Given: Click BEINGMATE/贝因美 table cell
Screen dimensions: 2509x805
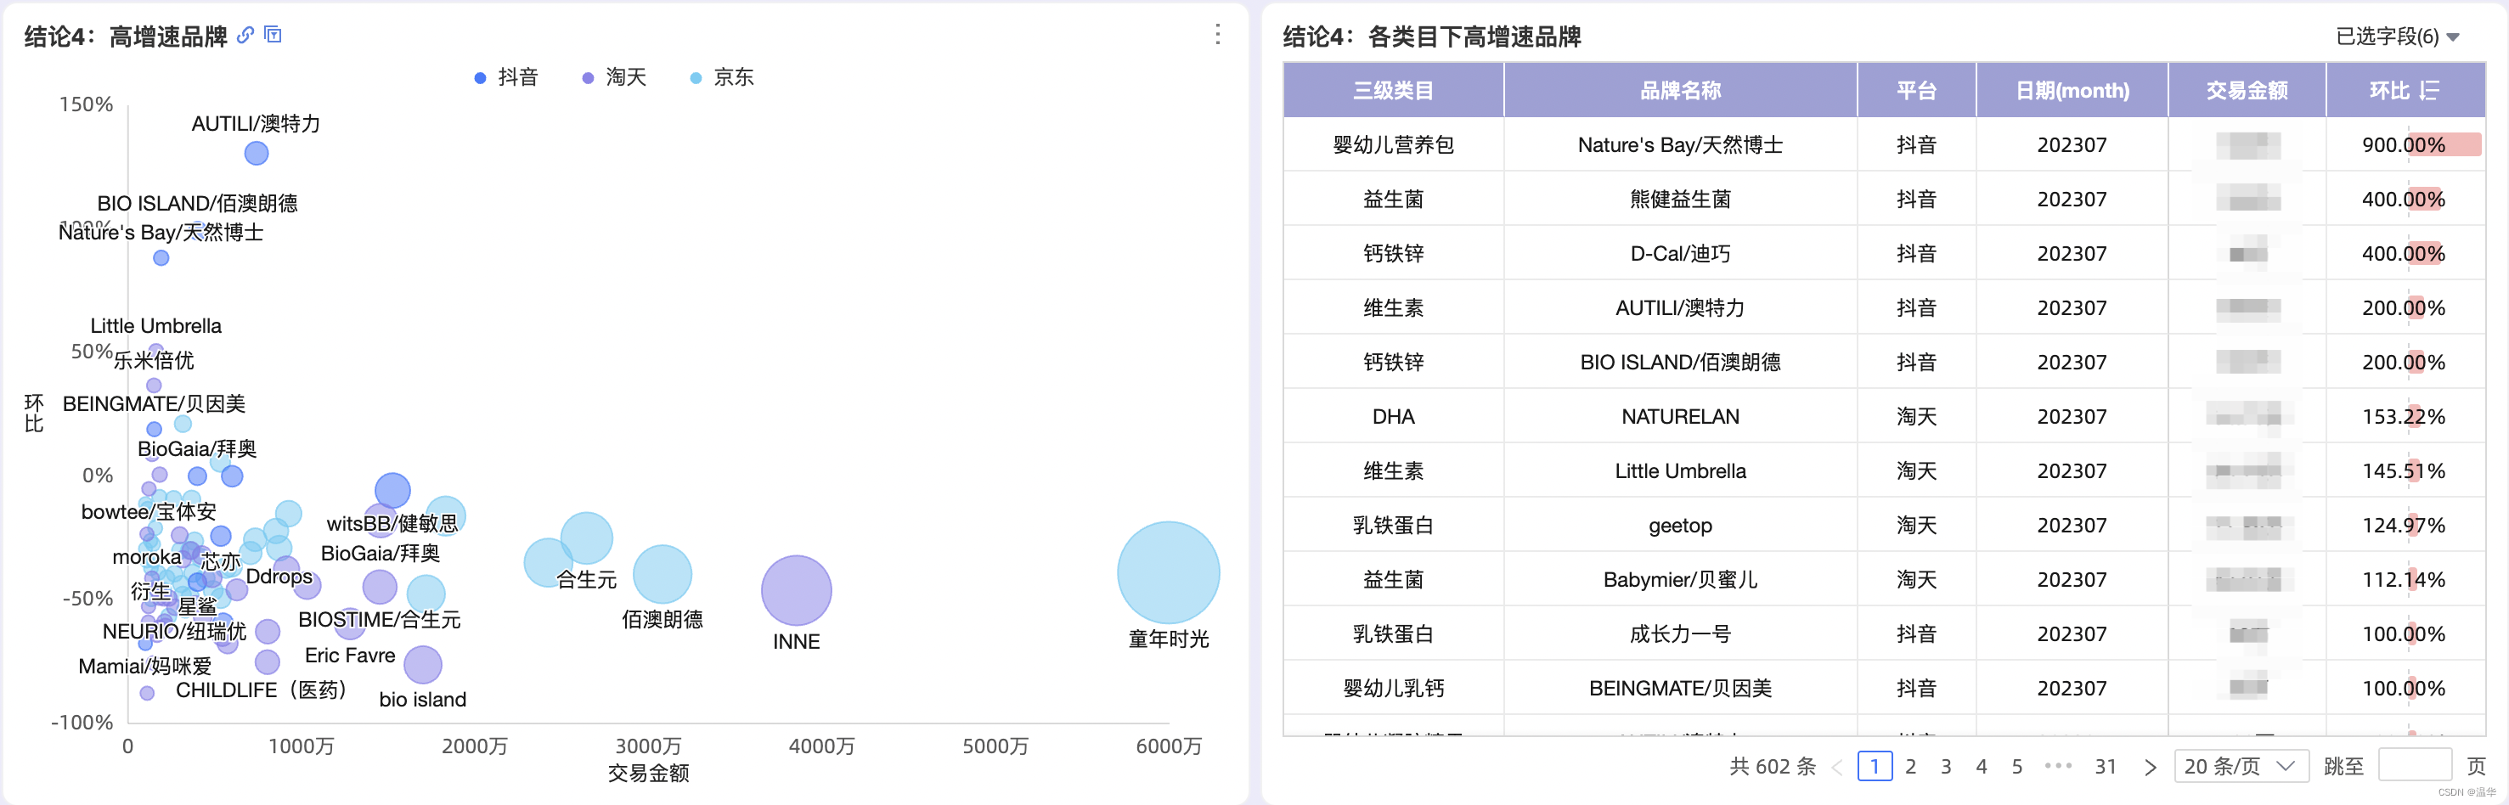Looking at the screenshot, I should [x=1680, y=688].
